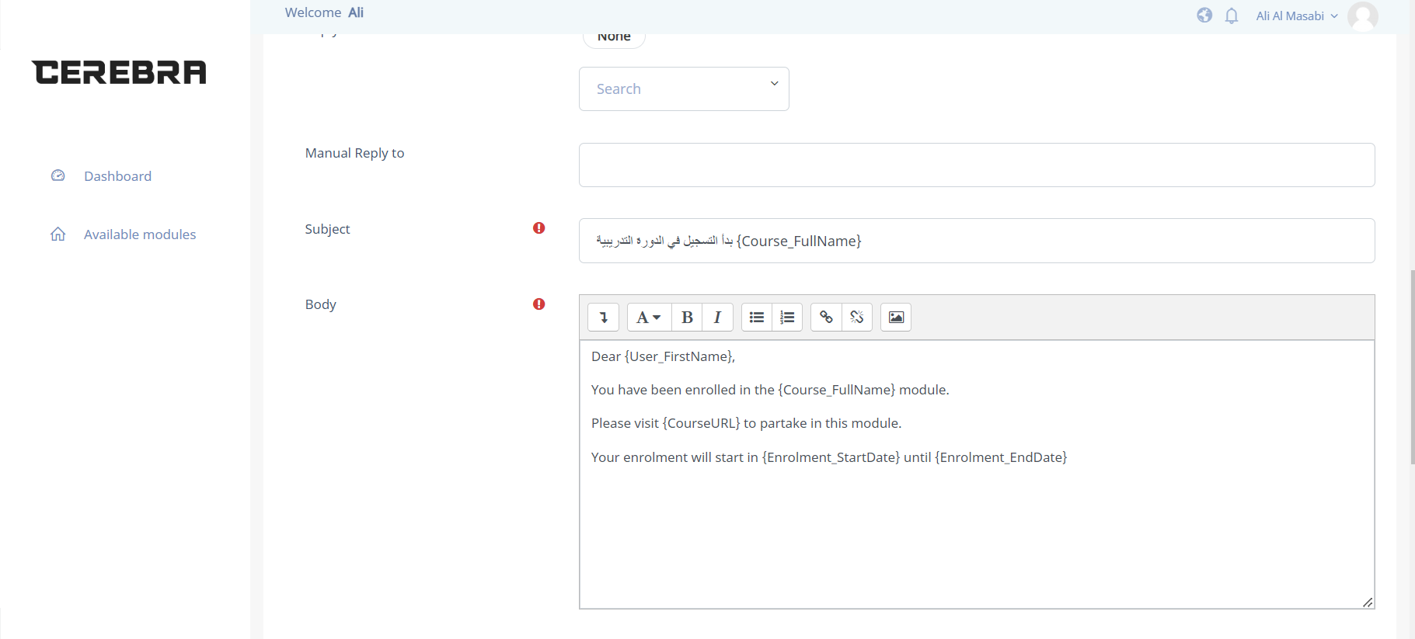
Task: Go to Dashboard in the sidebar
Action: tap(117, 176)
